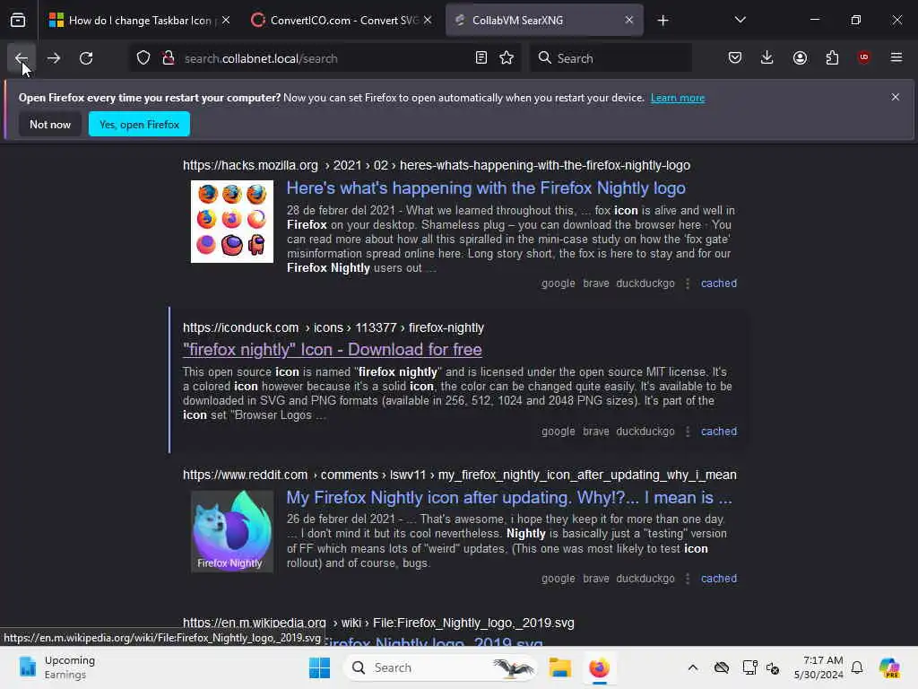
Task: Go forward with the forward arrow
Action: [x=54, y=58]
